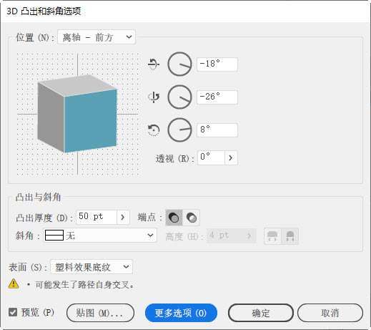The width and height of the screenshot is (371, 330).
Task: Click the 贴图 map art button
Action: (100, 313)
